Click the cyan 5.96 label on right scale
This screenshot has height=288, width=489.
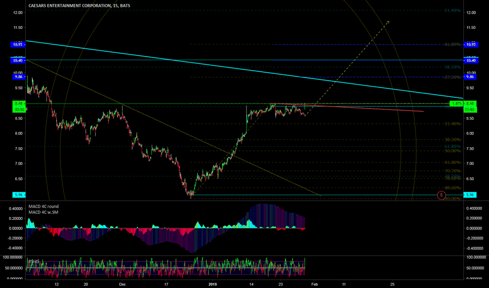tap(470, 195)
